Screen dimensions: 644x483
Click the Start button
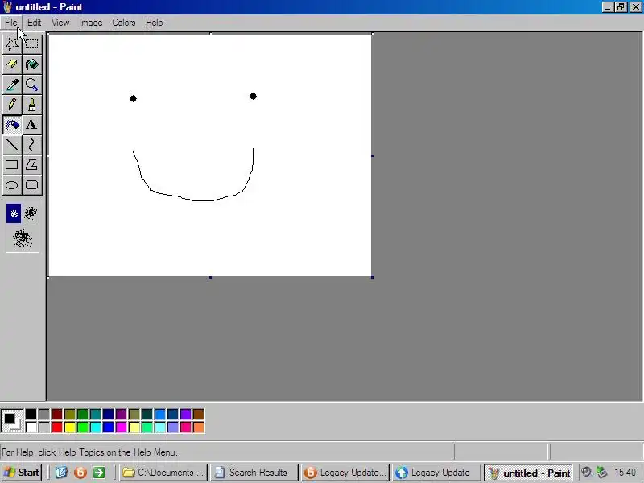click(21, 473)
